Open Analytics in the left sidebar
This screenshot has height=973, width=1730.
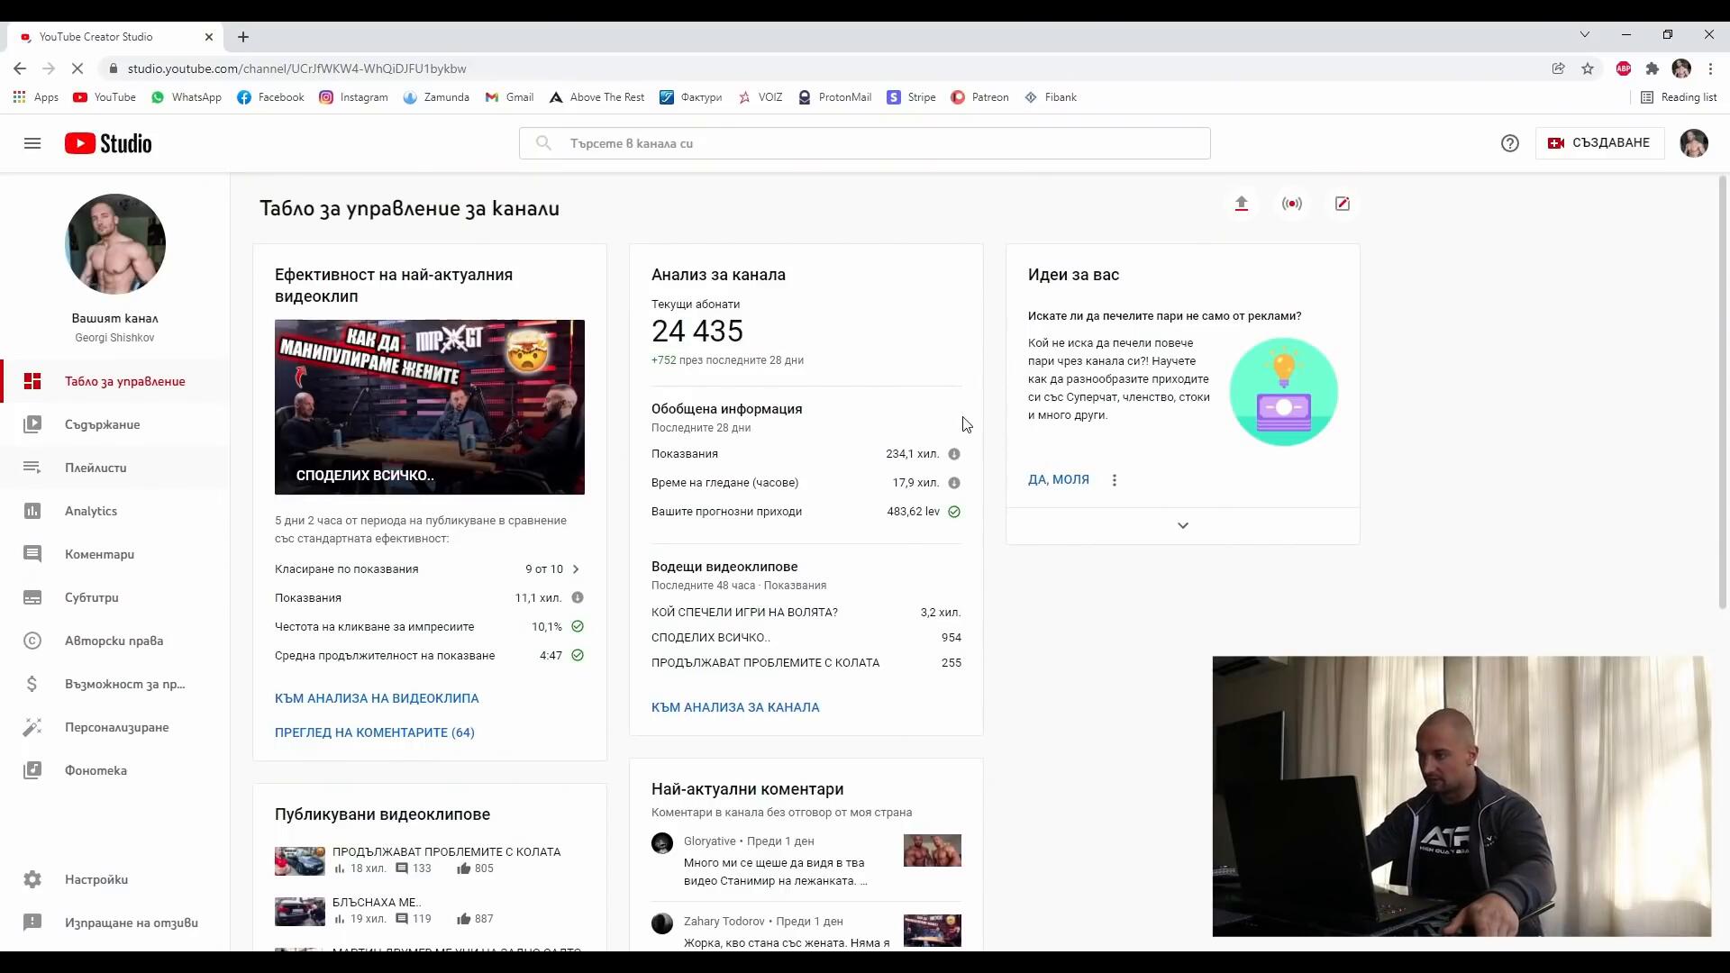(x=91, y=511)
